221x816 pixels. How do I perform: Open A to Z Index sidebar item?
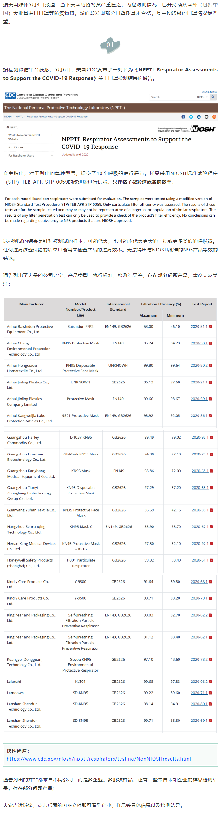point(16,147)
